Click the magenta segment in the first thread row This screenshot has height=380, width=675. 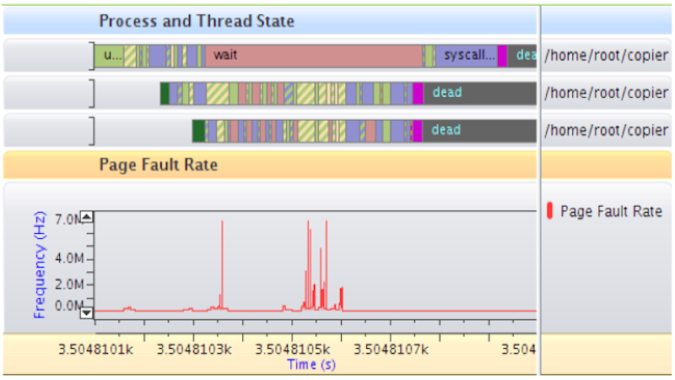pyautogui.click(x=502, y=56)
